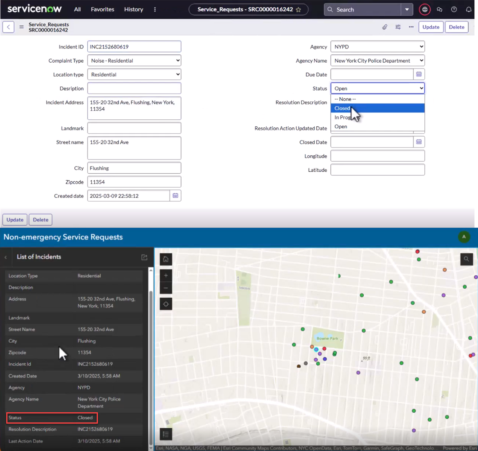478x451 pixels.
Task: Go back using the header back arrow
Action: [x=9, y=27]
